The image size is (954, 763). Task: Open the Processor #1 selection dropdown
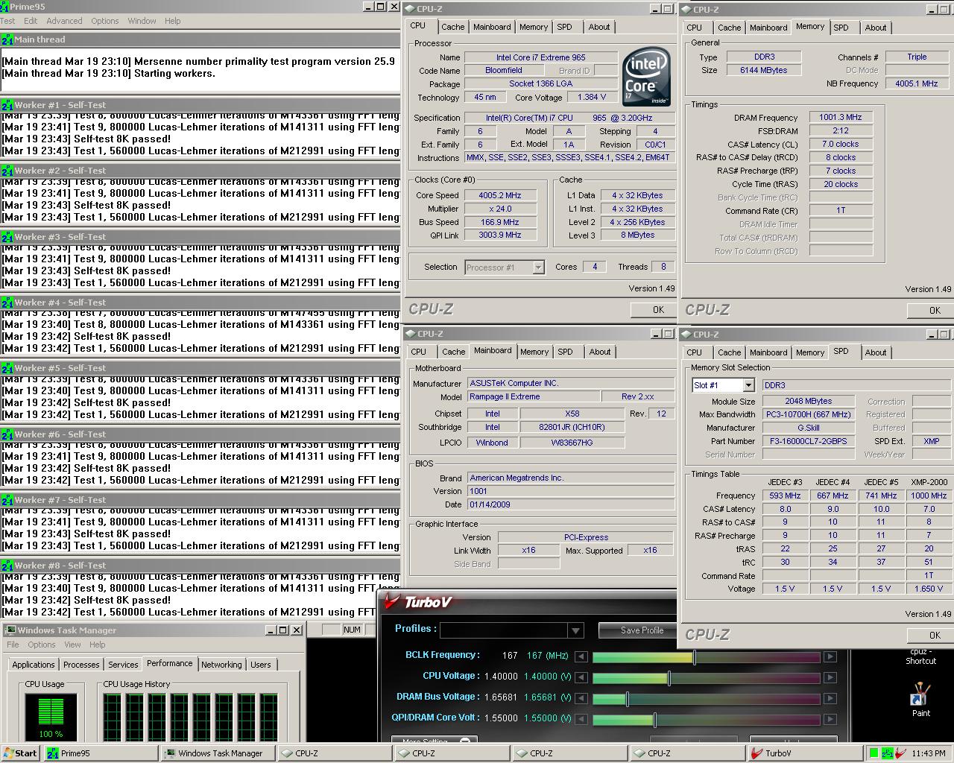pyautogui.click(x=538, y=267)
